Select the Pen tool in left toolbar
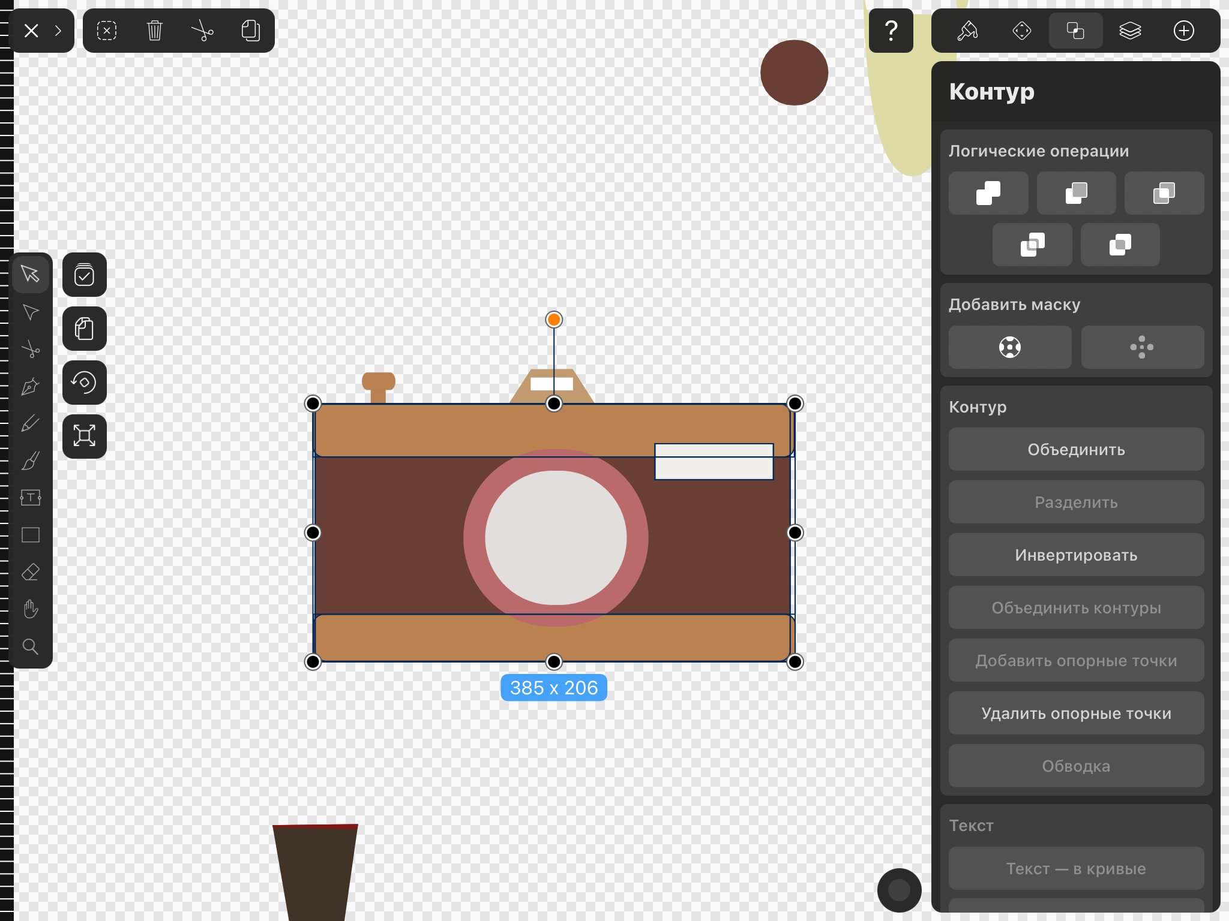This screenshot has height=921, width=1229. tap(31, 387)
